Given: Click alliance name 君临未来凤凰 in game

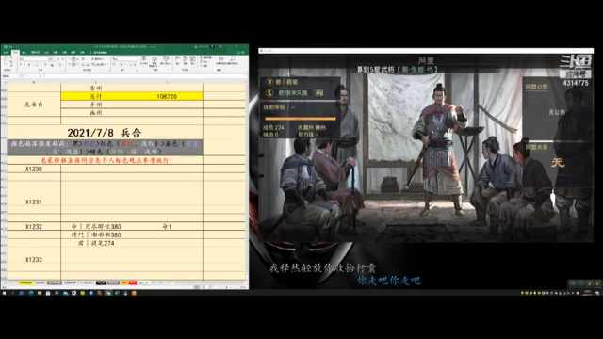Looking at the screenshot, I should click(293, 92).
